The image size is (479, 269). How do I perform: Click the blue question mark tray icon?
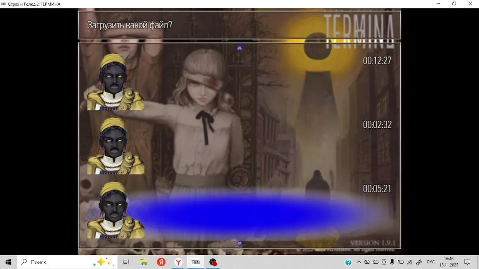348,262
